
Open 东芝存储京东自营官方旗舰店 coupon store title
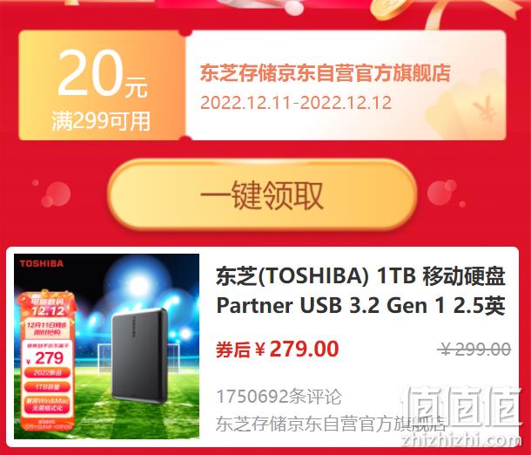pos(325,73)
